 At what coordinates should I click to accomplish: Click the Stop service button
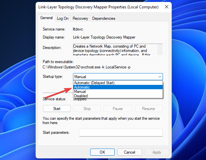pos(87,109)
